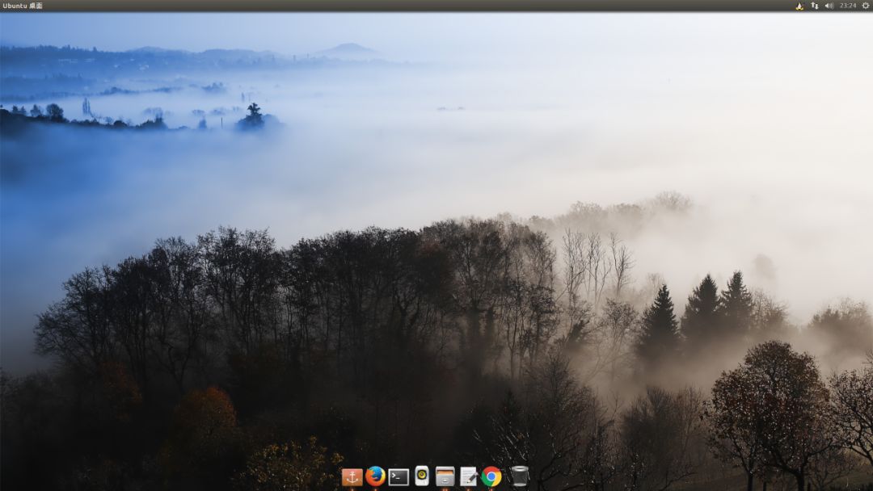The height and width of the screenshot is (491, 873).
Task: Click the penguin indicator in top panel
Action: click(x=799, y=6)
